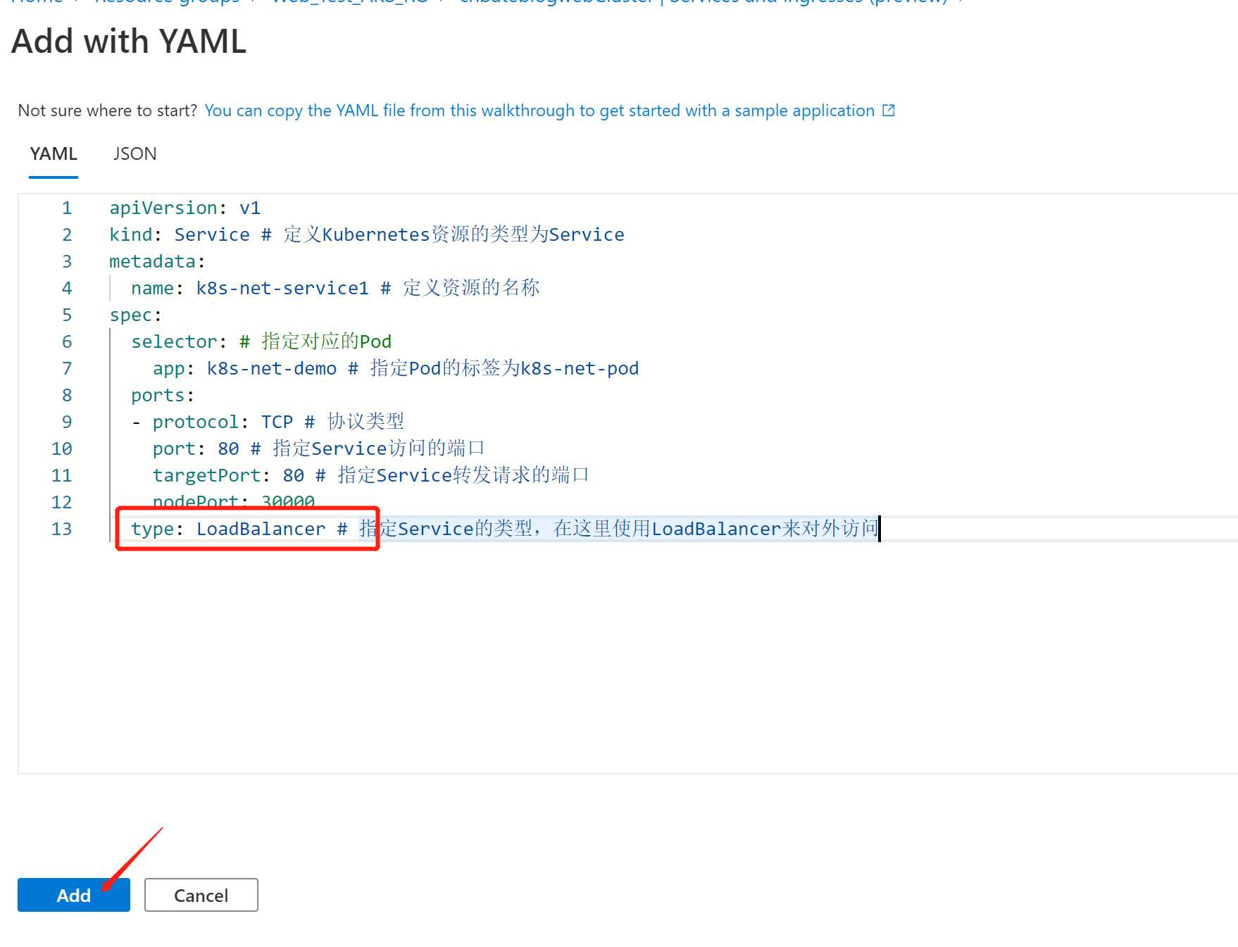This screenshot has width=1238, height=947.
Task: Click the 'protocol: TCP' line
Action: [268, 422]
